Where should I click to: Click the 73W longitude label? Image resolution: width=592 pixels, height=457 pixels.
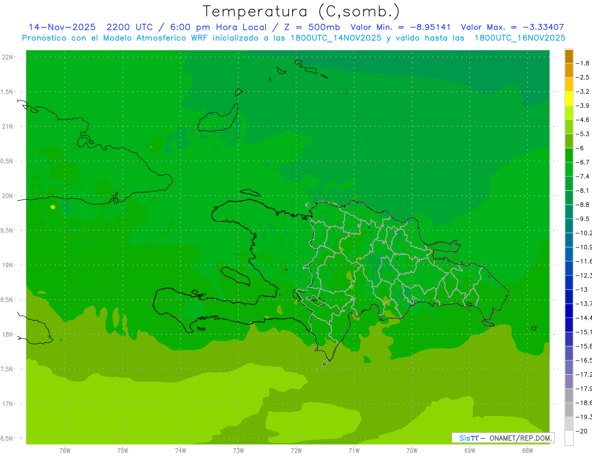[x=238, y=450]
